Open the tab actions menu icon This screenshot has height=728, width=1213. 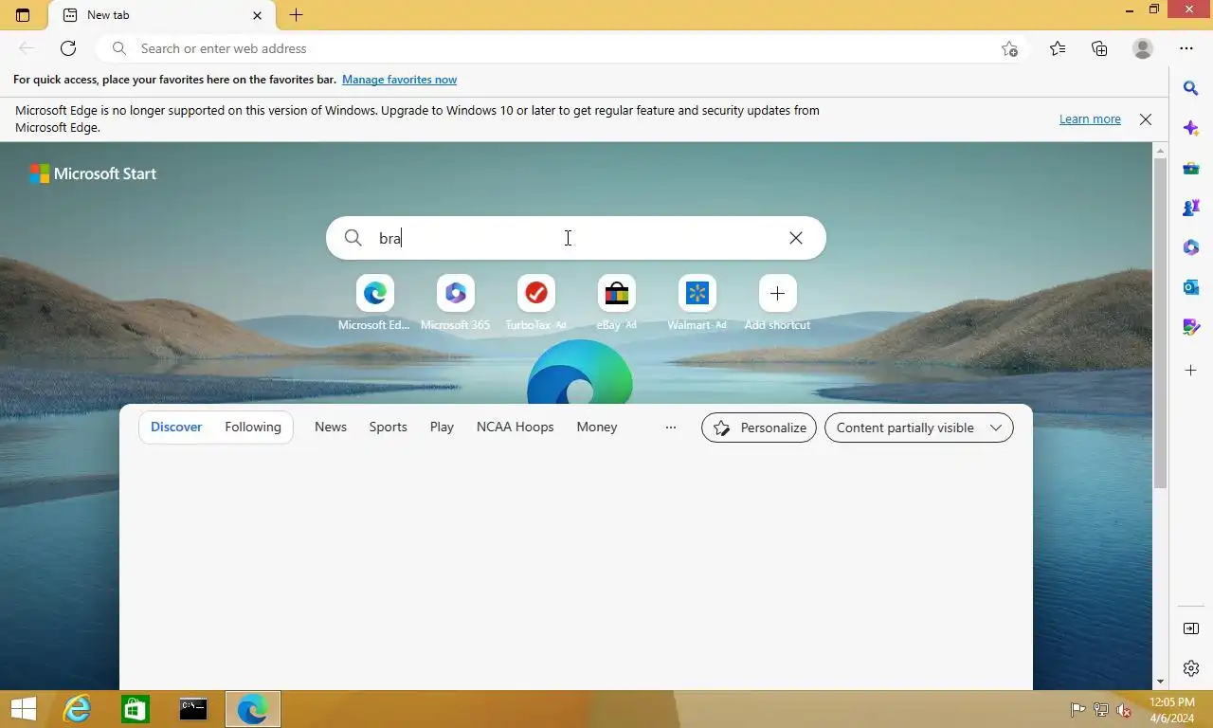coord(23,15)
